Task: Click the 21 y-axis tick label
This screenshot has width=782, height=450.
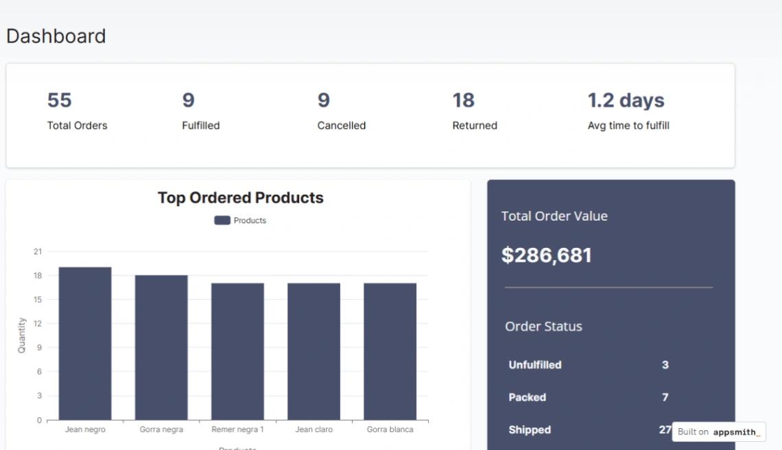Action: pyautogui.click(x=38, y=251)
